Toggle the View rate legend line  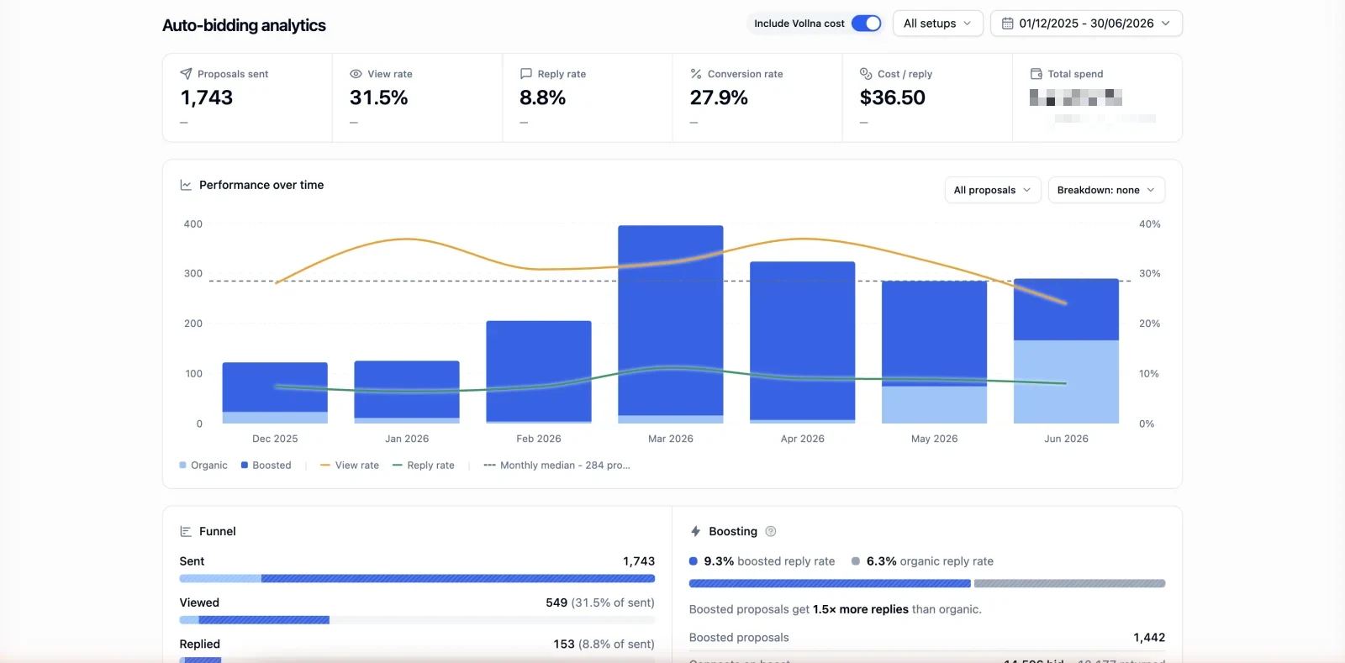click(350, 466)
